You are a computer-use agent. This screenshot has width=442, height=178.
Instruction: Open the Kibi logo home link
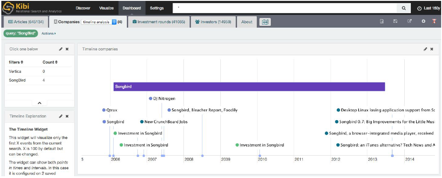(32, 8)
